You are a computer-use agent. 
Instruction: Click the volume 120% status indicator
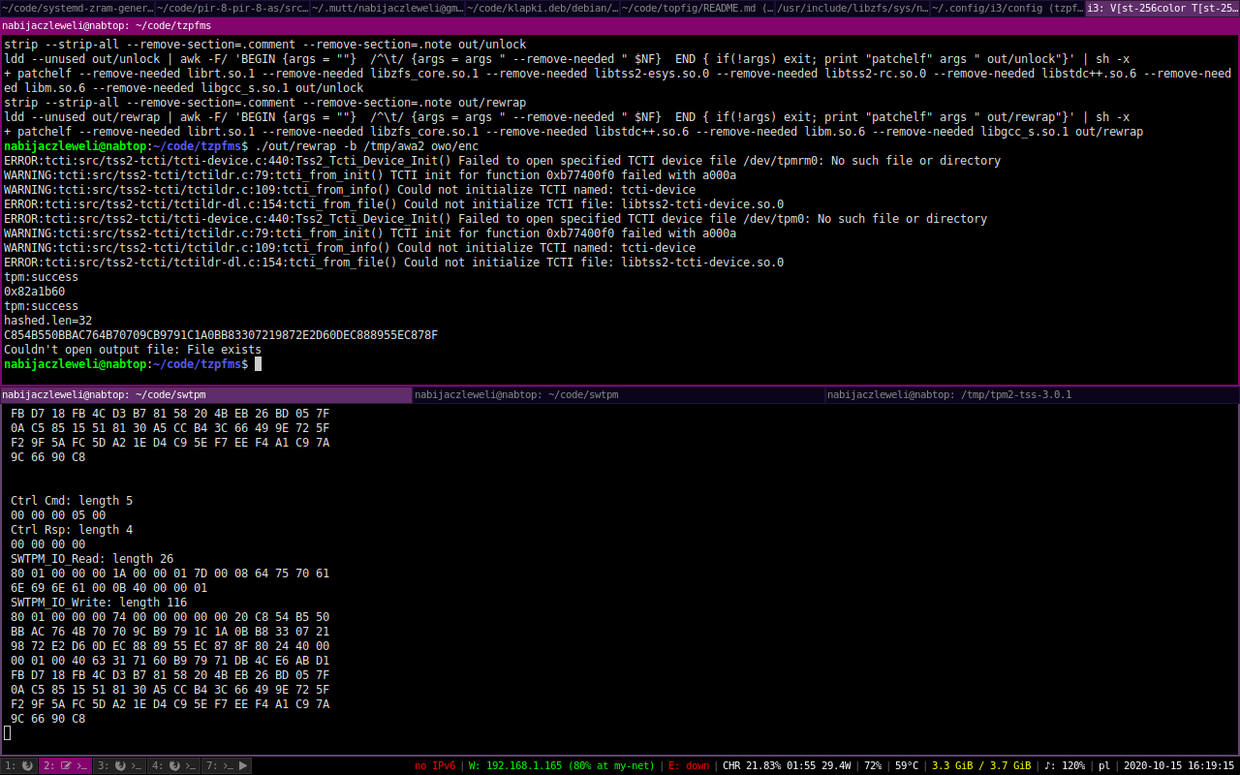1066,765
